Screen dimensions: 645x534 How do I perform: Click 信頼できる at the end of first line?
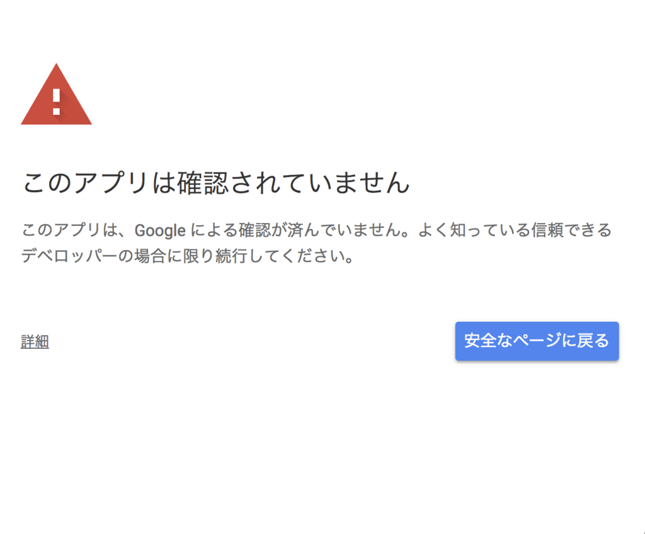572,230
